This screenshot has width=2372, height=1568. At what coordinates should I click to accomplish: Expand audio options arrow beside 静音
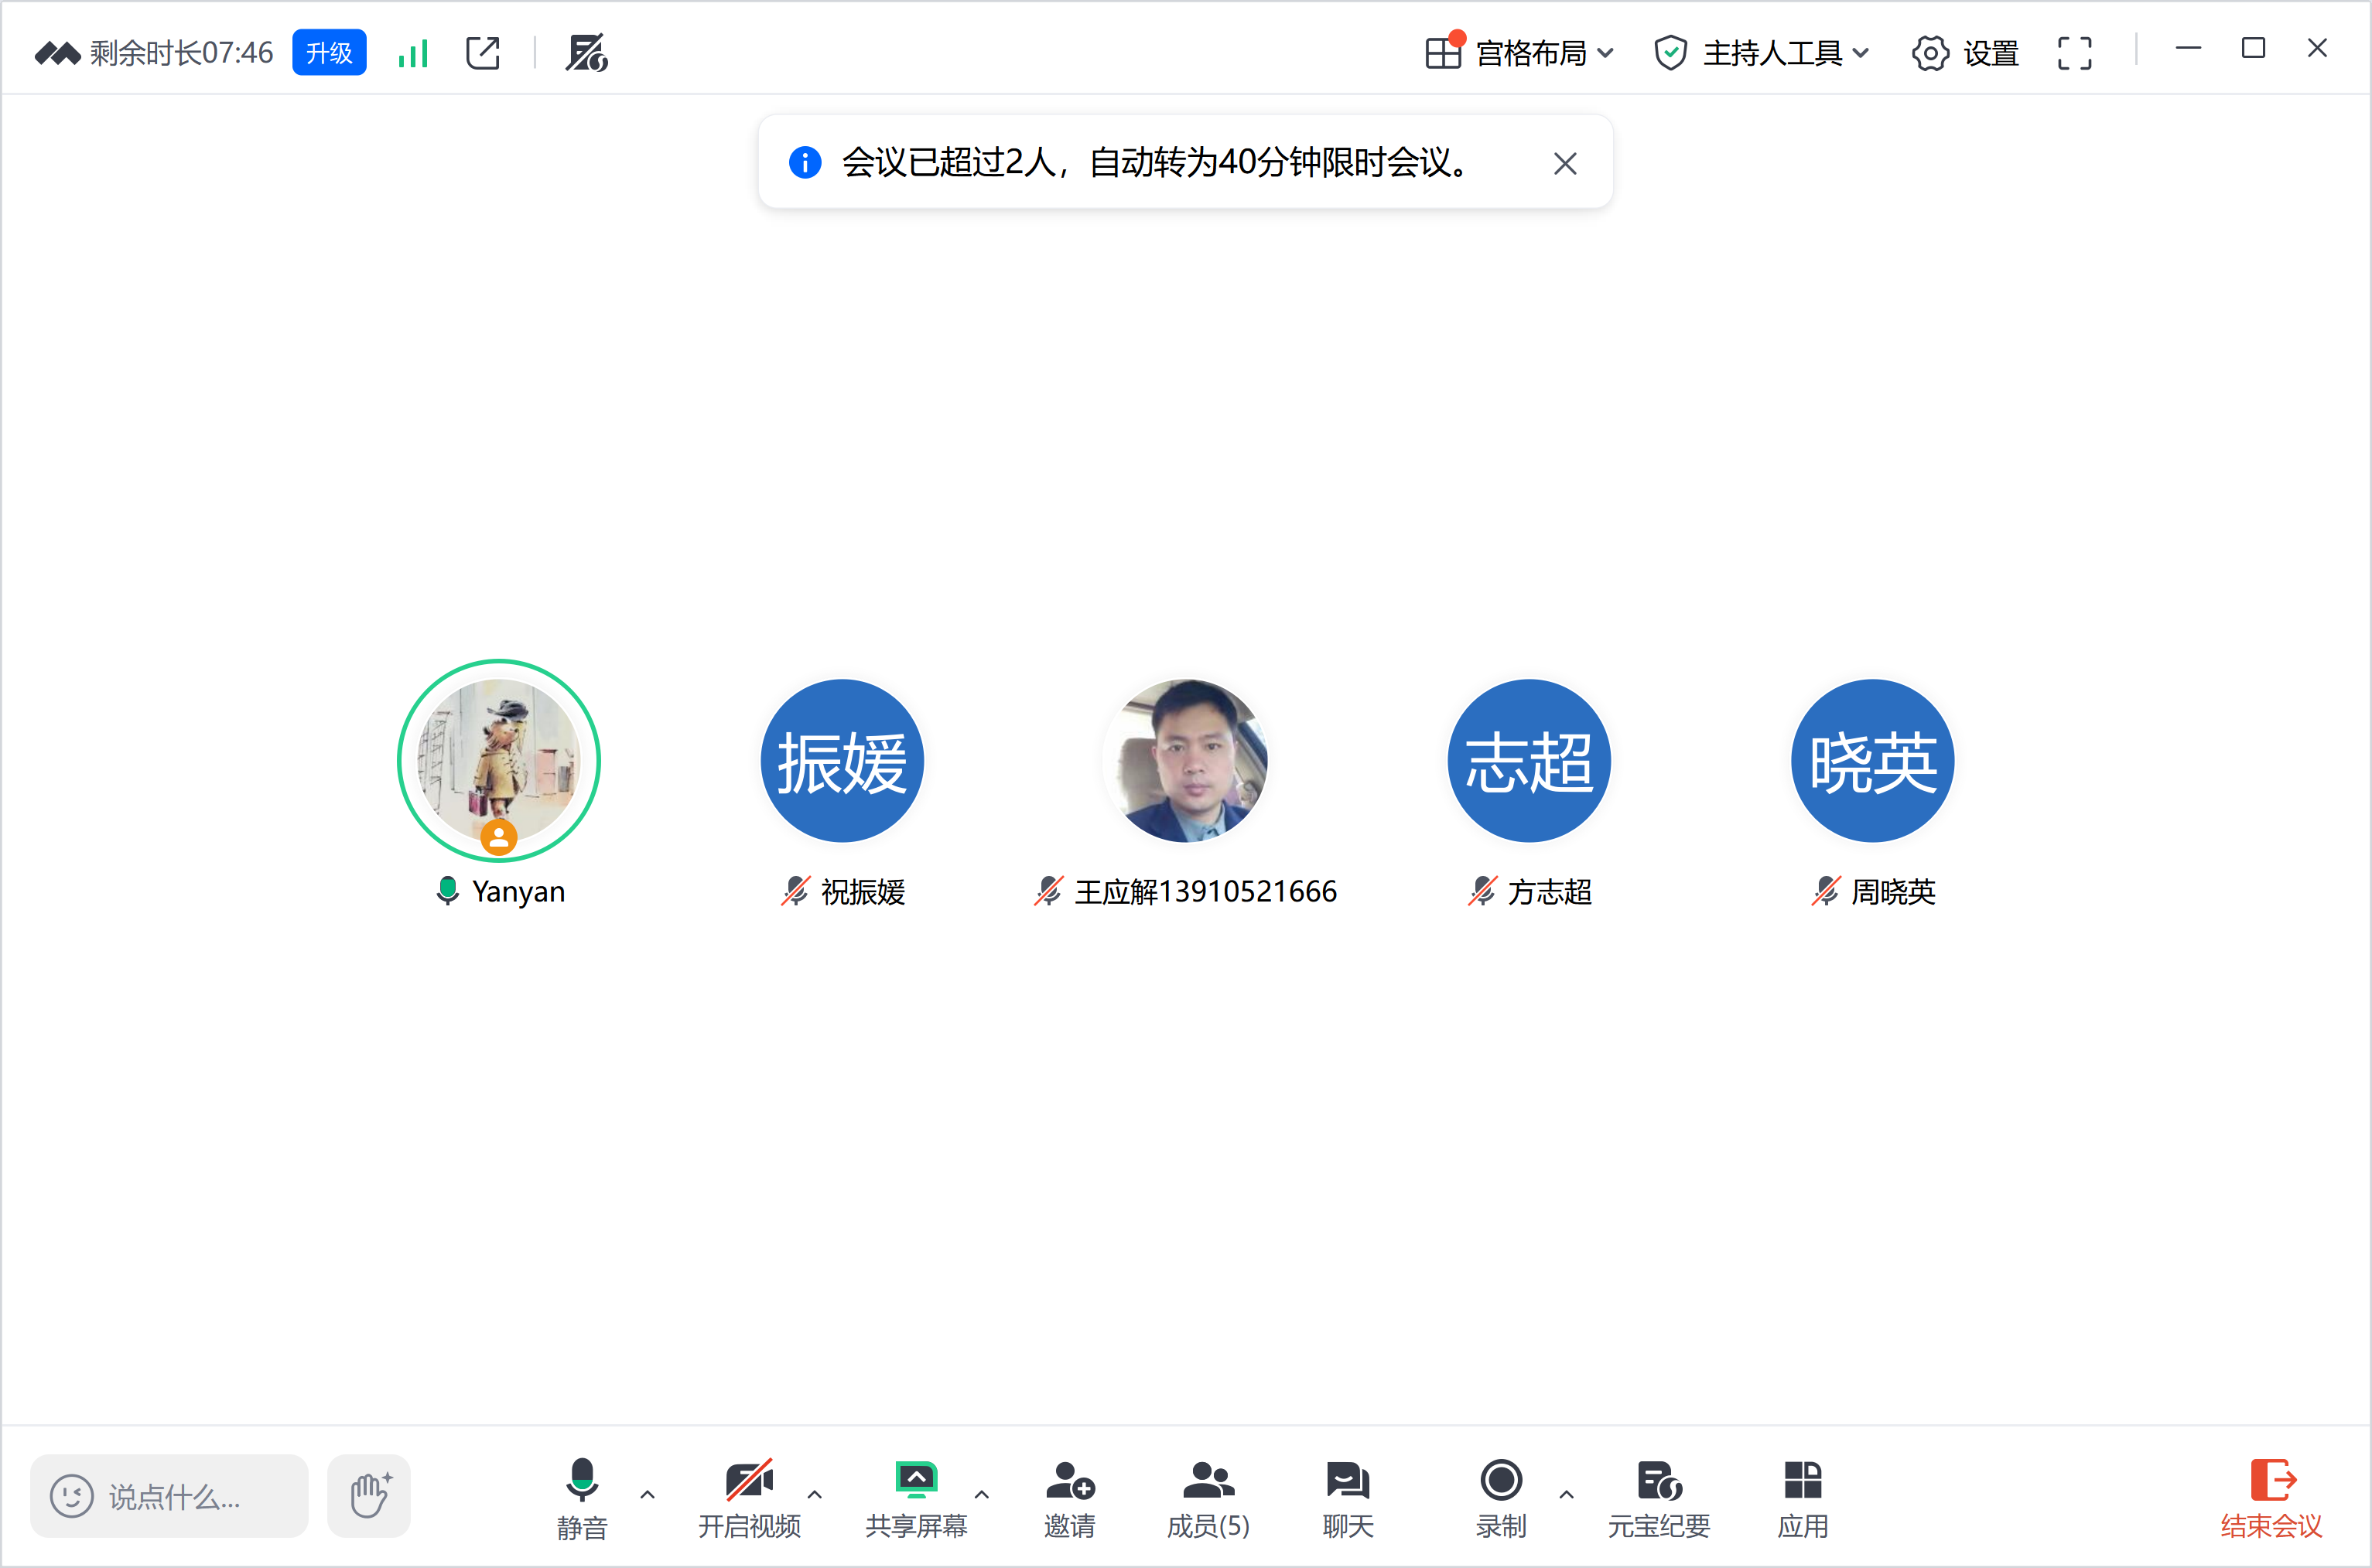coord(648,1494)
